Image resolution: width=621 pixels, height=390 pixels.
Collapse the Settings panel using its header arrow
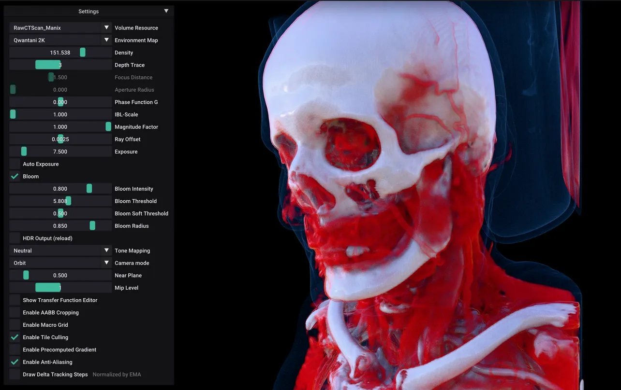(x=166, y=11)
